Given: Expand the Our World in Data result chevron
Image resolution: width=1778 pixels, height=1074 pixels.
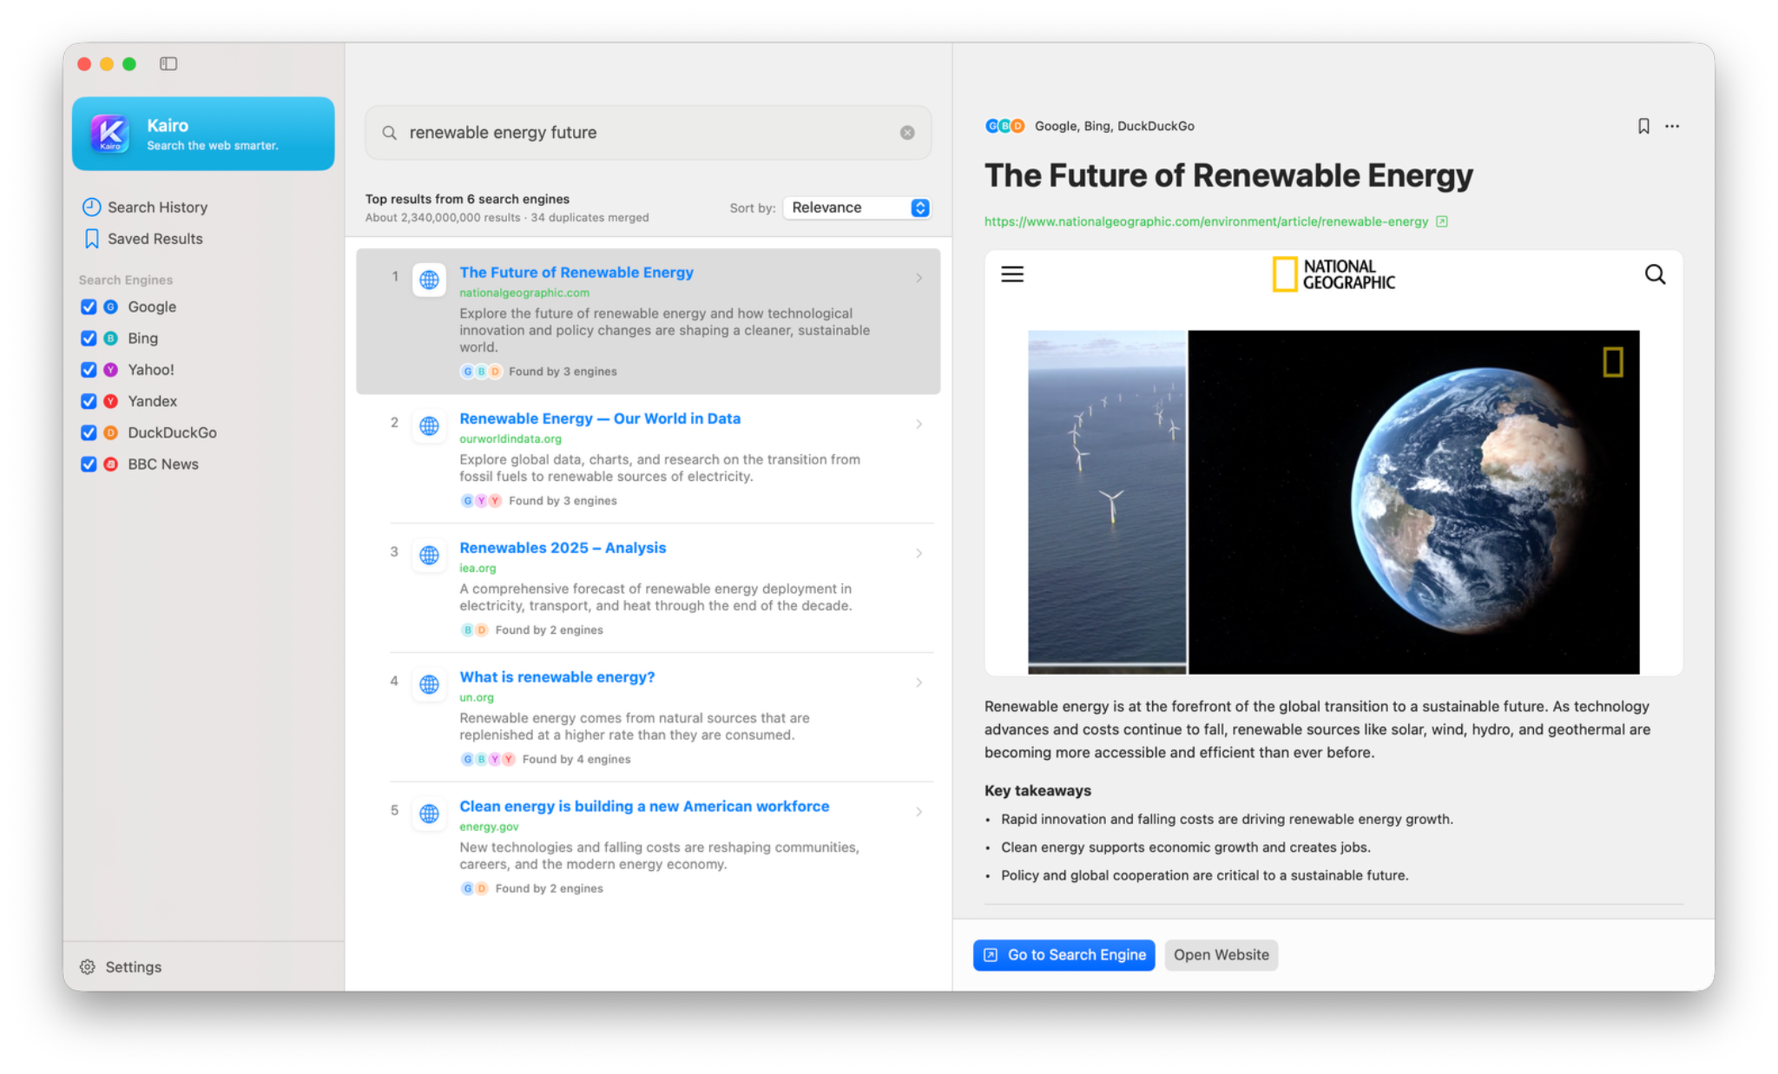Looking at the screenshot, I should tap(919, 424).
